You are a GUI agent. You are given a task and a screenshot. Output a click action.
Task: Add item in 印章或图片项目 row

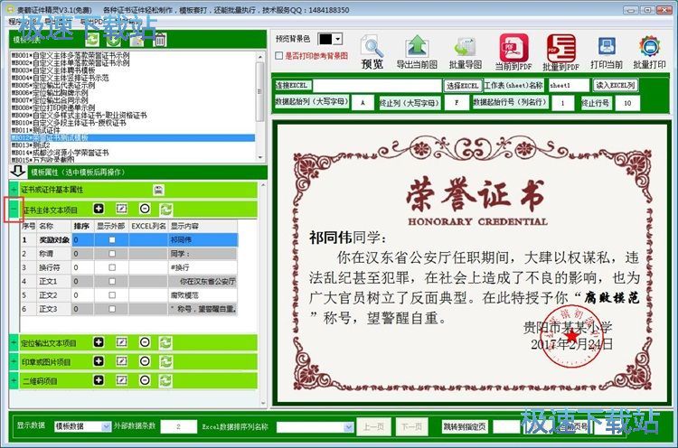pyautogui.click(x=99, y=361)
